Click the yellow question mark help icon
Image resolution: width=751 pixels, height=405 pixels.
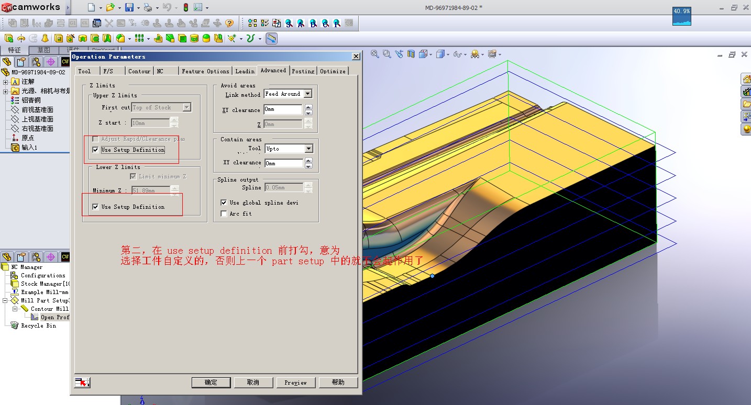[229, 23]
